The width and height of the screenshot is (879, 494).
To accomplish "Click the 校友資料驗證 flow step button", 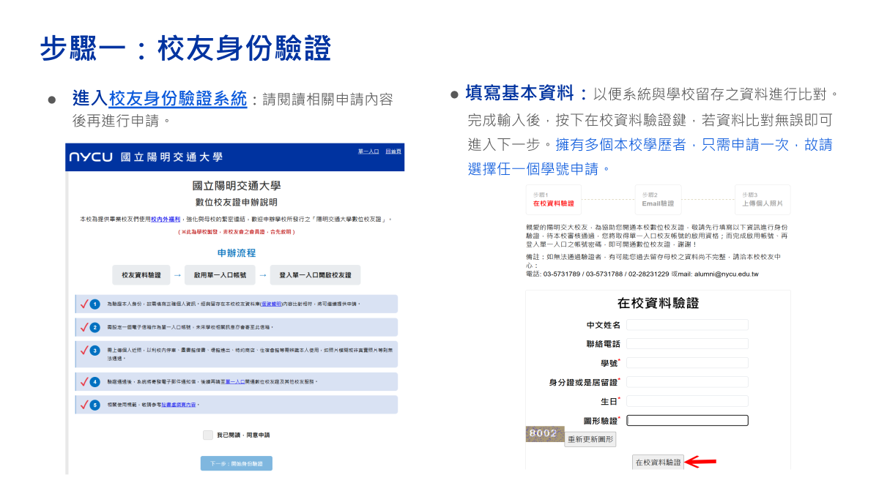I will point(142,274).
